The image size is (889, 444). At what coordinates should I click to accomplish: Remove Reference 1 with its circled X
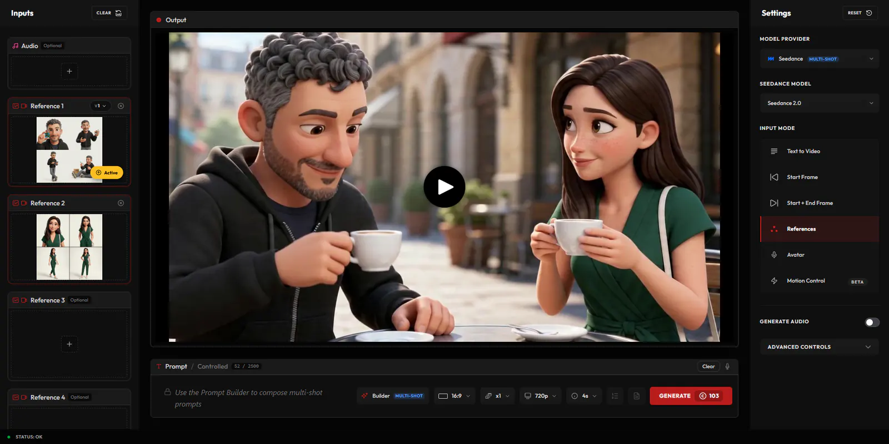[121, 106]
